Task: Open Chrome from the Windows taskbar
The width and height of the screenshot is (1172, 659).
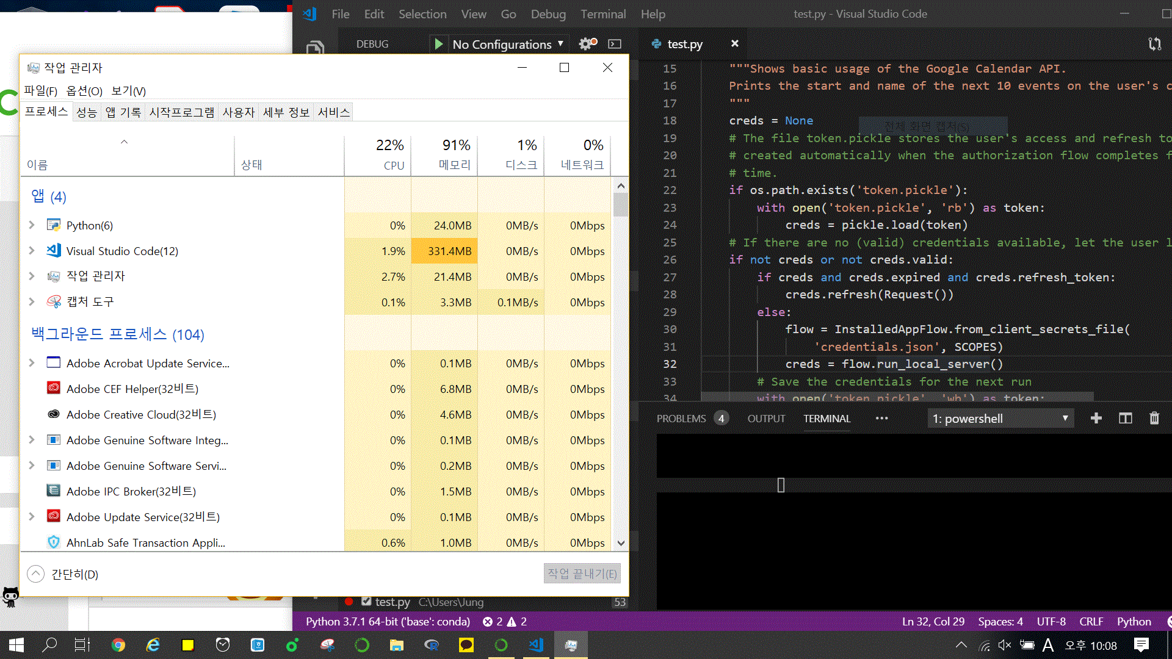Action: click(x=118, y=645)
